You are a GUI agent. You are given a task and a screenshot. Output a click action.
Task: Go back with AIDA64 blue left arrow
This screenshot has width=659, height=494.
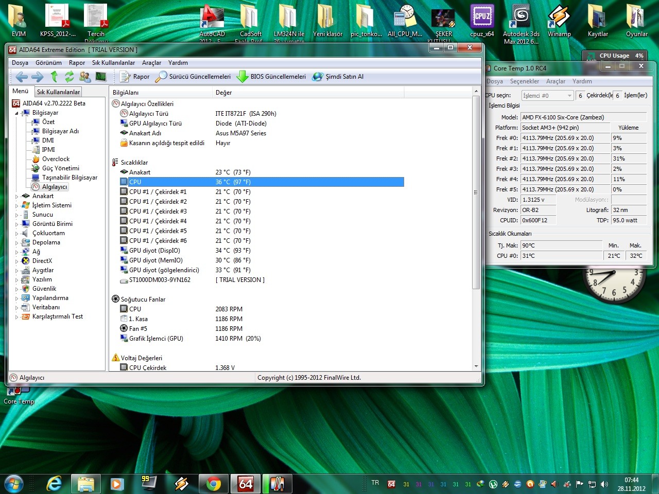coord(22,77)
